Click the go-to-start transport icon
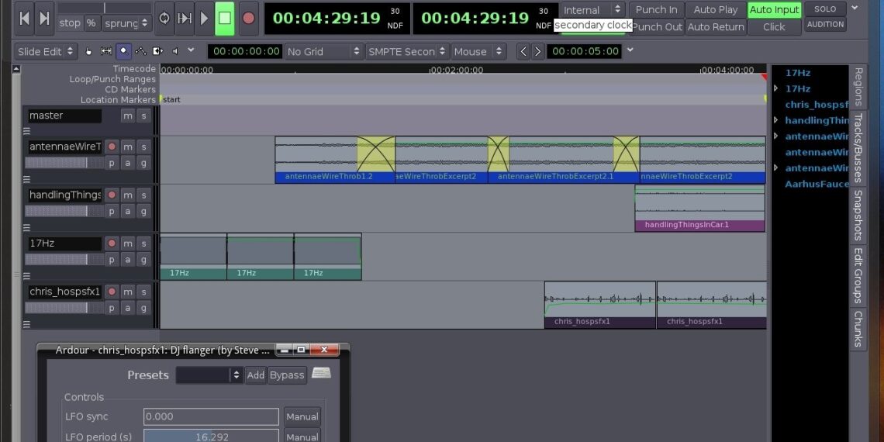884x442 pixels. (25, 18)
